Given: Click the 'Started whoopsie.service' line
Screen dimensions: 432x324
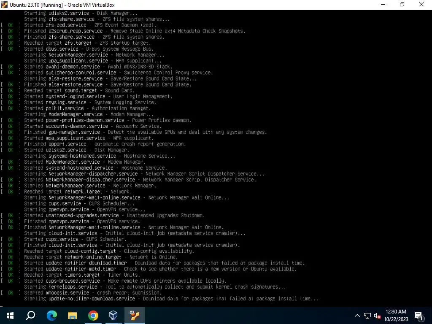Looking at the screenshot, I should [81, 293].
